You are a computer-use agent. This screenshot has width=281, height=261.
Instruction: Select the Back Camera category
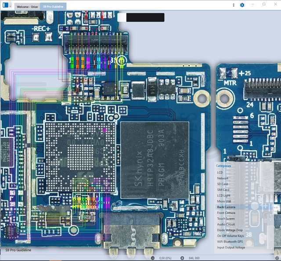(226, 207)
